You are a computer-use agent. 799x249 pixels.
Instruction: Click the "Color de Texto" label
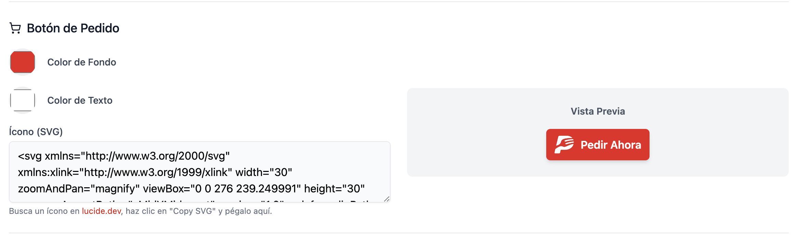(80, 100)
